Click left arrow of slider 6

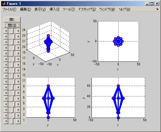6,98
